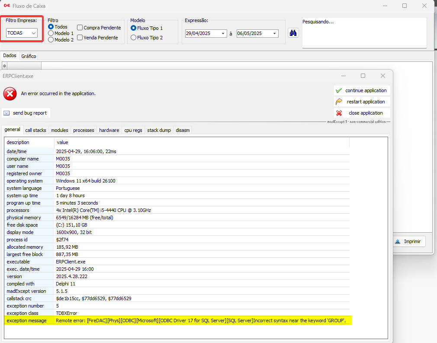Toggle the Venda Pendente checkbox

pyautogui.click(x=80, y=38)
